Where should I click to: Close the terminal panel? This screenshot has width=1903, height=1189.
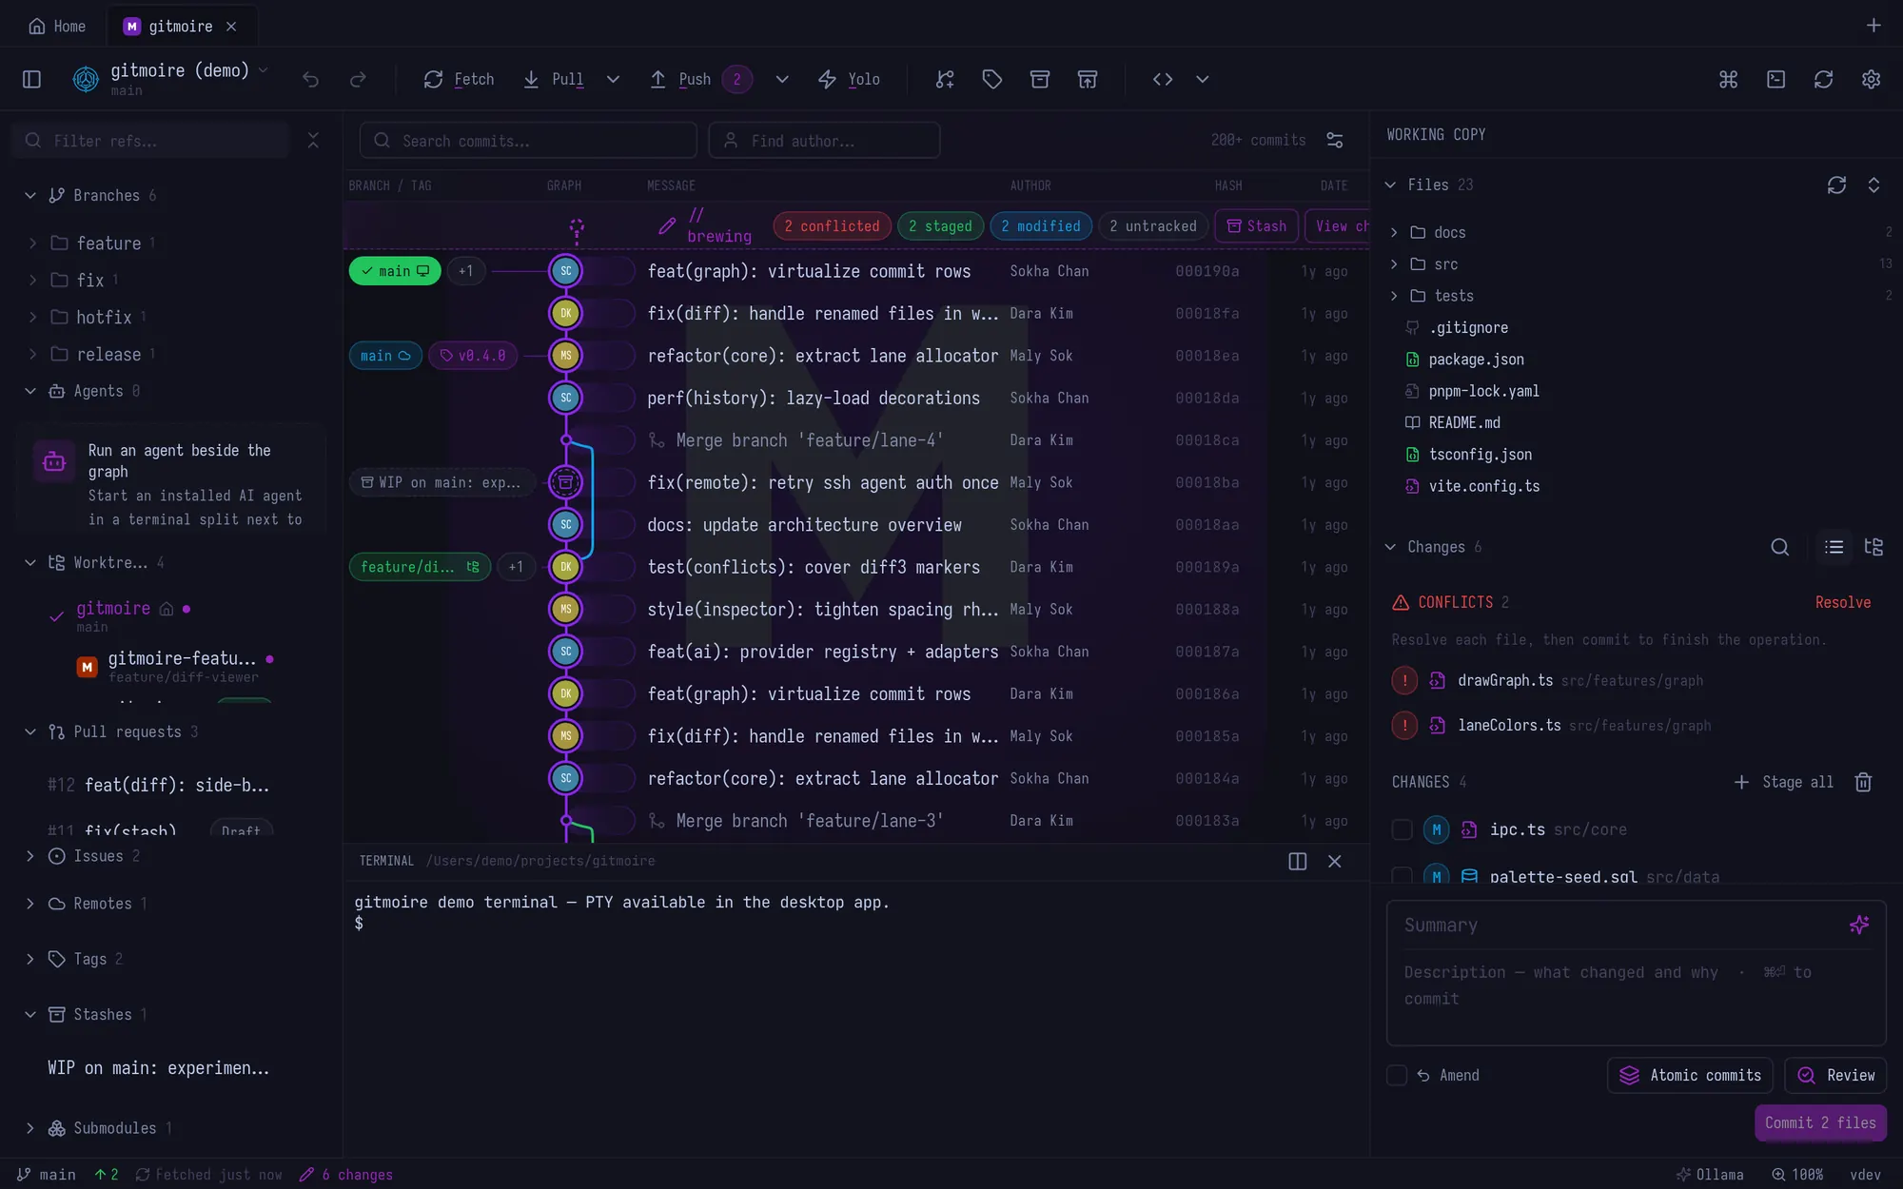[x=1334, y=861]
